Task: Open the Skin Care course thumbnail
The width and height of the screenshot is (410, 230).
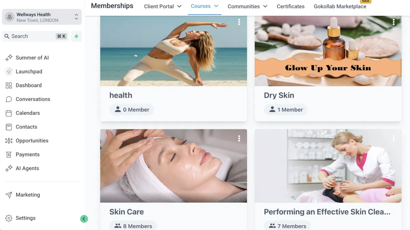Action: (174, 166)
